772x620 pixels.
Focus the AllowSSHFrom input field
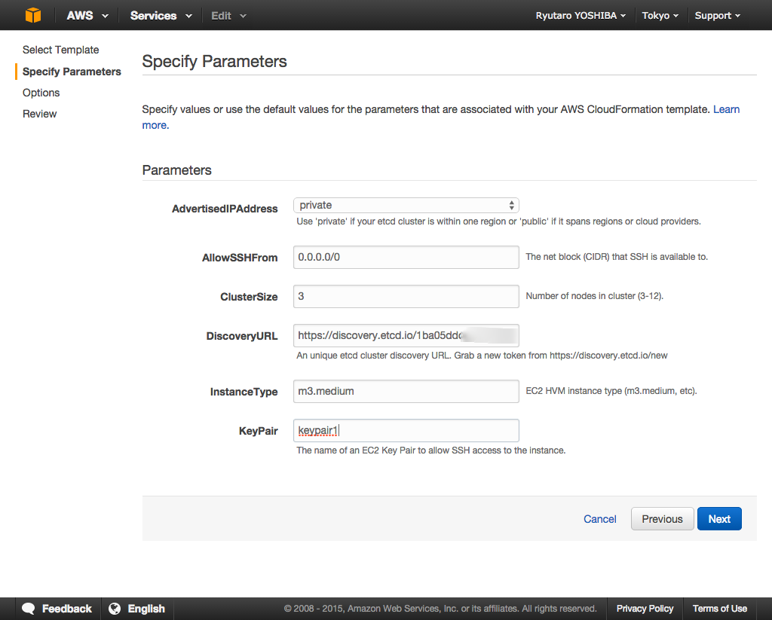(406, 258)
